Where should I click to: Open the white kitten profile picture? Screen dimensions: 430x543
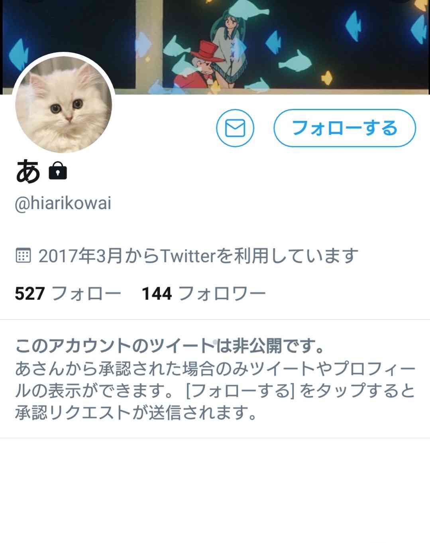point(64,104)
